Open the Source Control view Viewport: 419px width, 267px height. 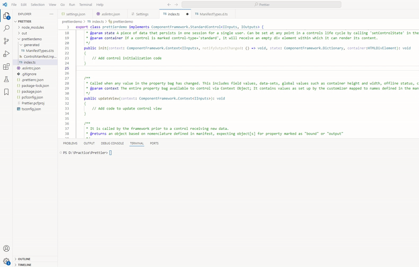(6, 41)
